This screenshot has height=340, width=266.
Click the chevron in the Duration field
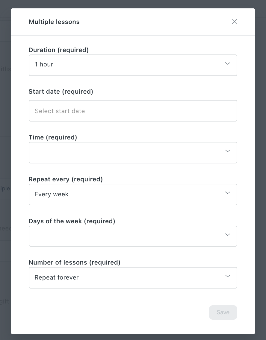click(227, 63)
